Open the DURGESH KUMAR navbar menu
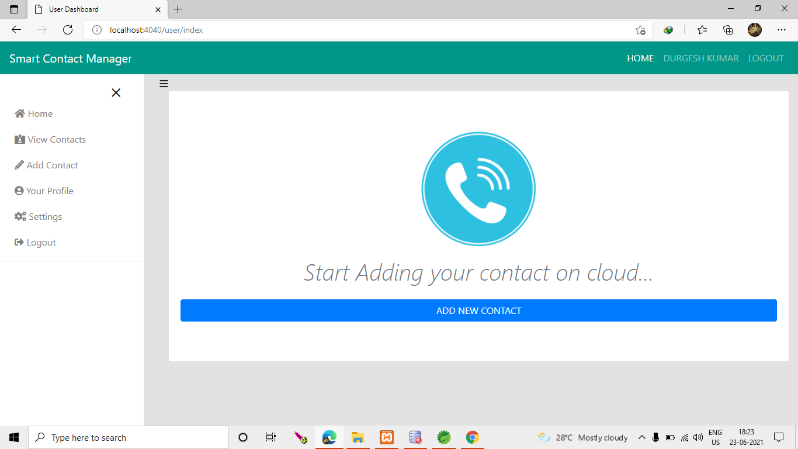Viewport: 798px width, 449px height. pos(700,58)
